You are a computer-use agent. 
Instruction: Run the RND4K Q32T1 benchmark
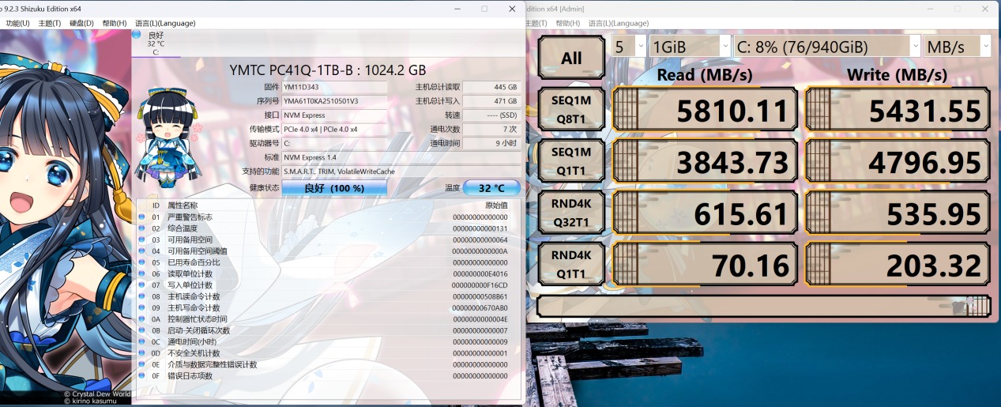click(x=571, y=213)
